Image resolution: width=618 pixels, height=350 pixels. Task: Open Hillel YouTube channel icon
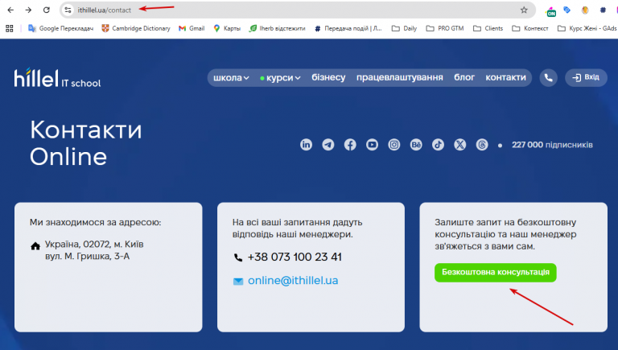(x=372, y=145)
